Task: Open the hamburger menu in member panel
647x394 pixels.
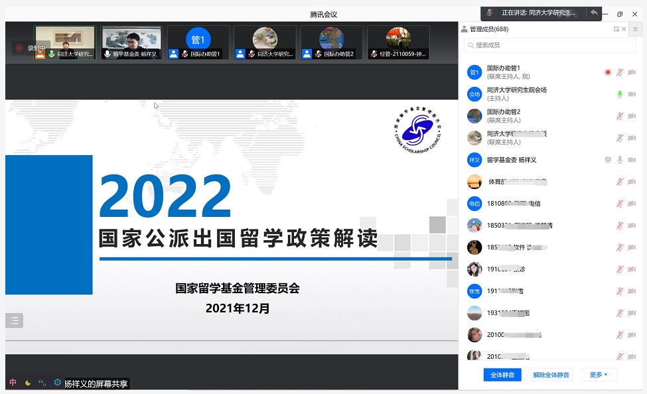Action: (x=635, y=29)
